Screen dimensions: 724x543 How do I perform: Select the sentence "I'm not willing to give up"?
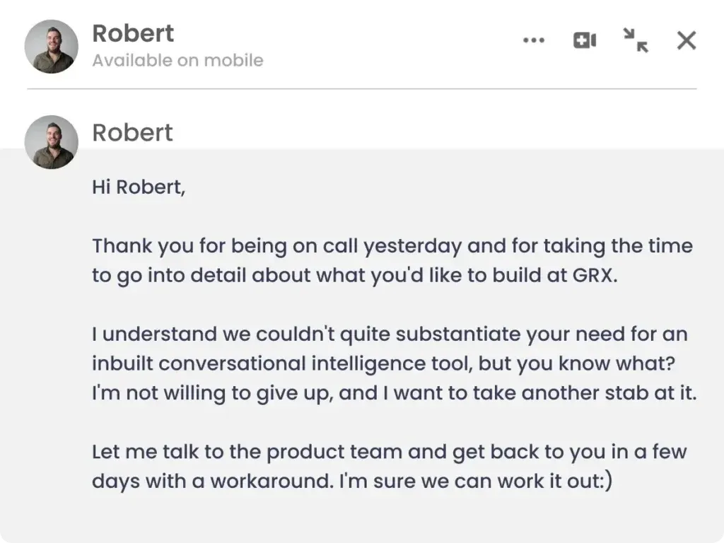tap(212, 393)
